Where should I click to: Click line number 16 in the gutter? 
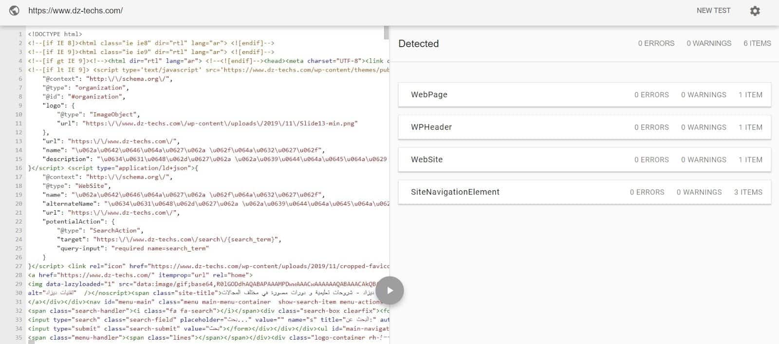tap(19, 168)
